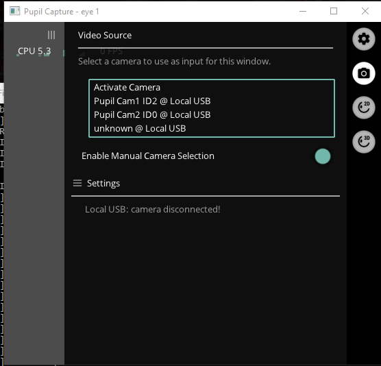Close the Pupil Capture eye 1 window
The width and height of the screenshot is (381, 366).
coord(365,11)
